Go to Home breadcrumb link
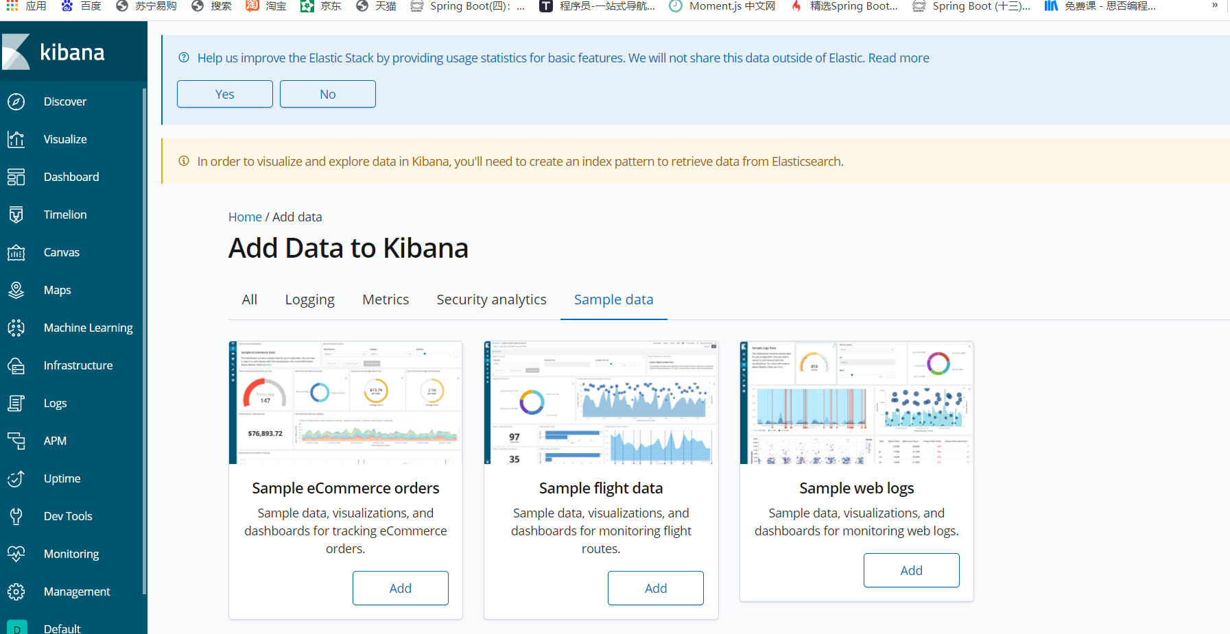1230x634 pixels. click(x=245, y=217)
